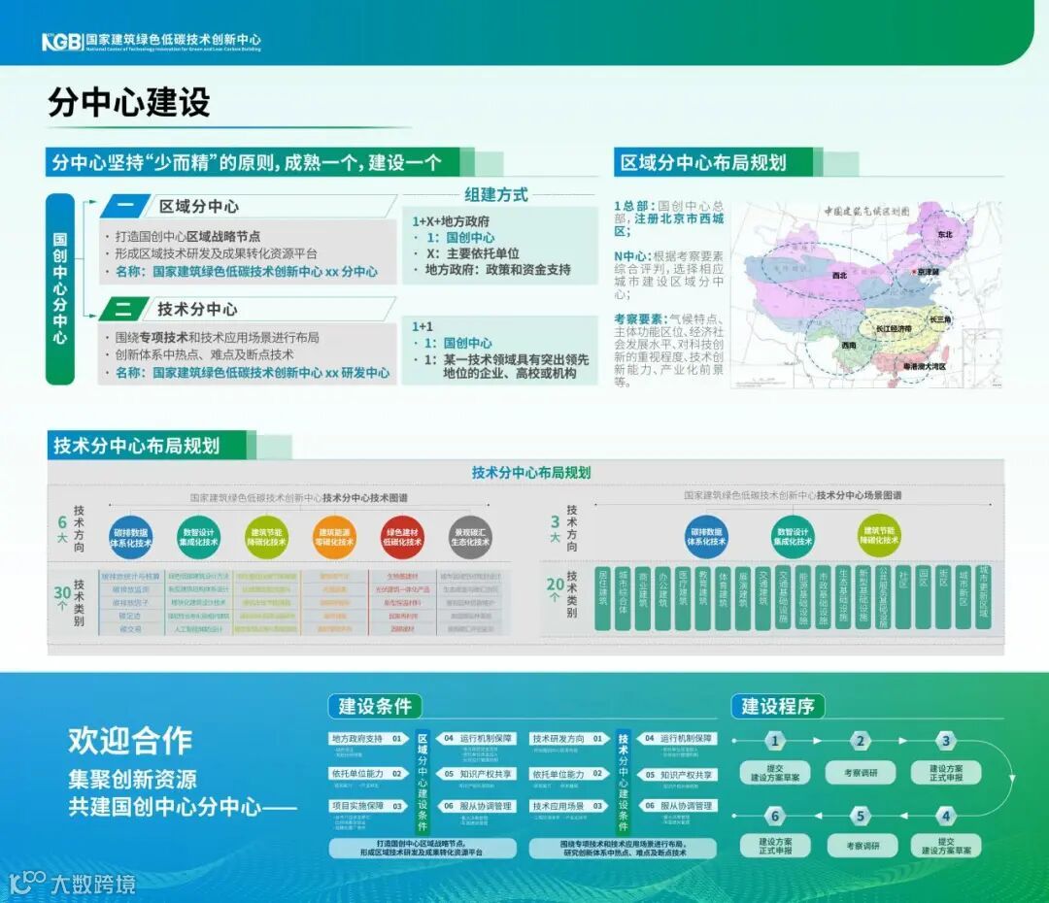Click the hexagon step number 4

[x=946, y=816]
